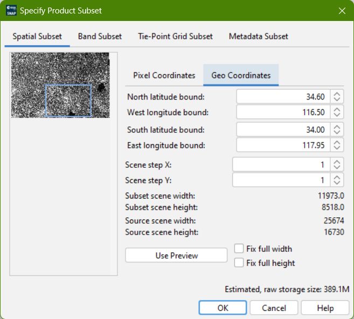
Task: Select the Geo Coordinates tab
Action: (241, 75)
